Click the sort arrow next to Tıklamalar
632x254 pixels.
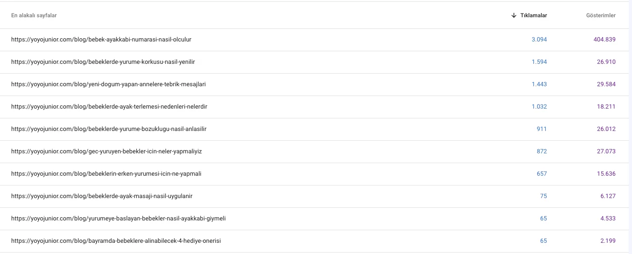pos(514,15)
